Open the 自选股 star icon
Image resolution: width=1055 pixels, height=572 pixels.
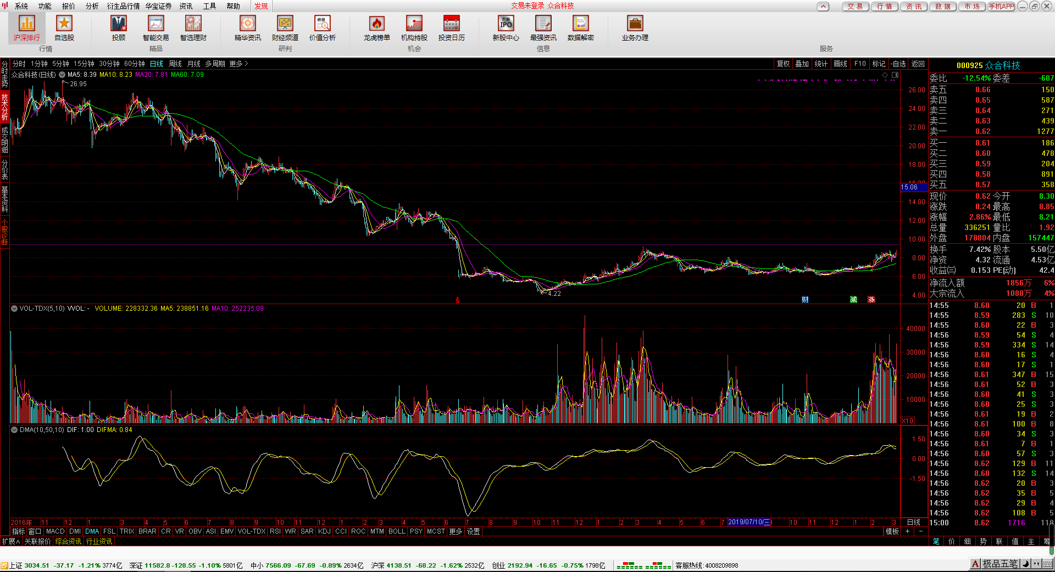(64, 28)
